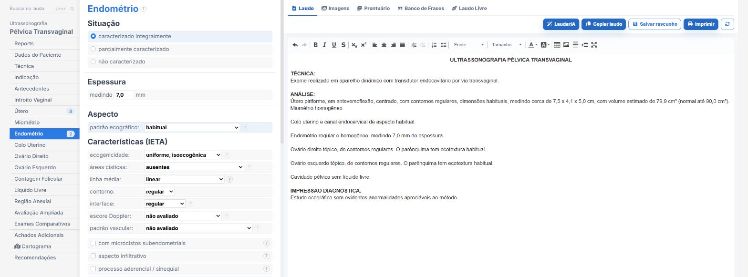Switch to Banco de Frases tab
The image size is (748, 277).
coord(421,8)
